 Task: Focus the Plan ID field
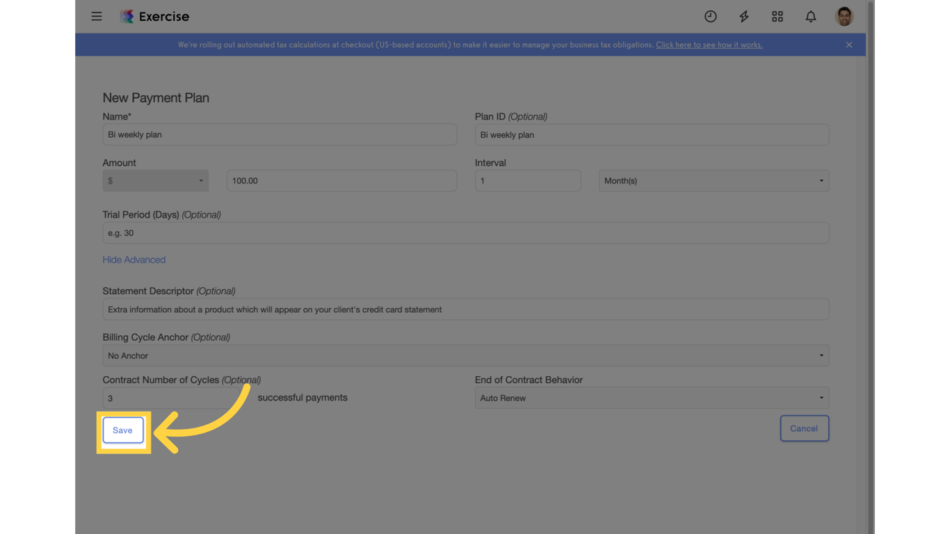652,134
